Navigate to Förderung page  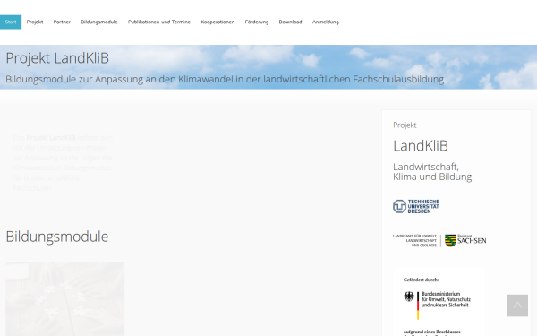click(257, 22)
